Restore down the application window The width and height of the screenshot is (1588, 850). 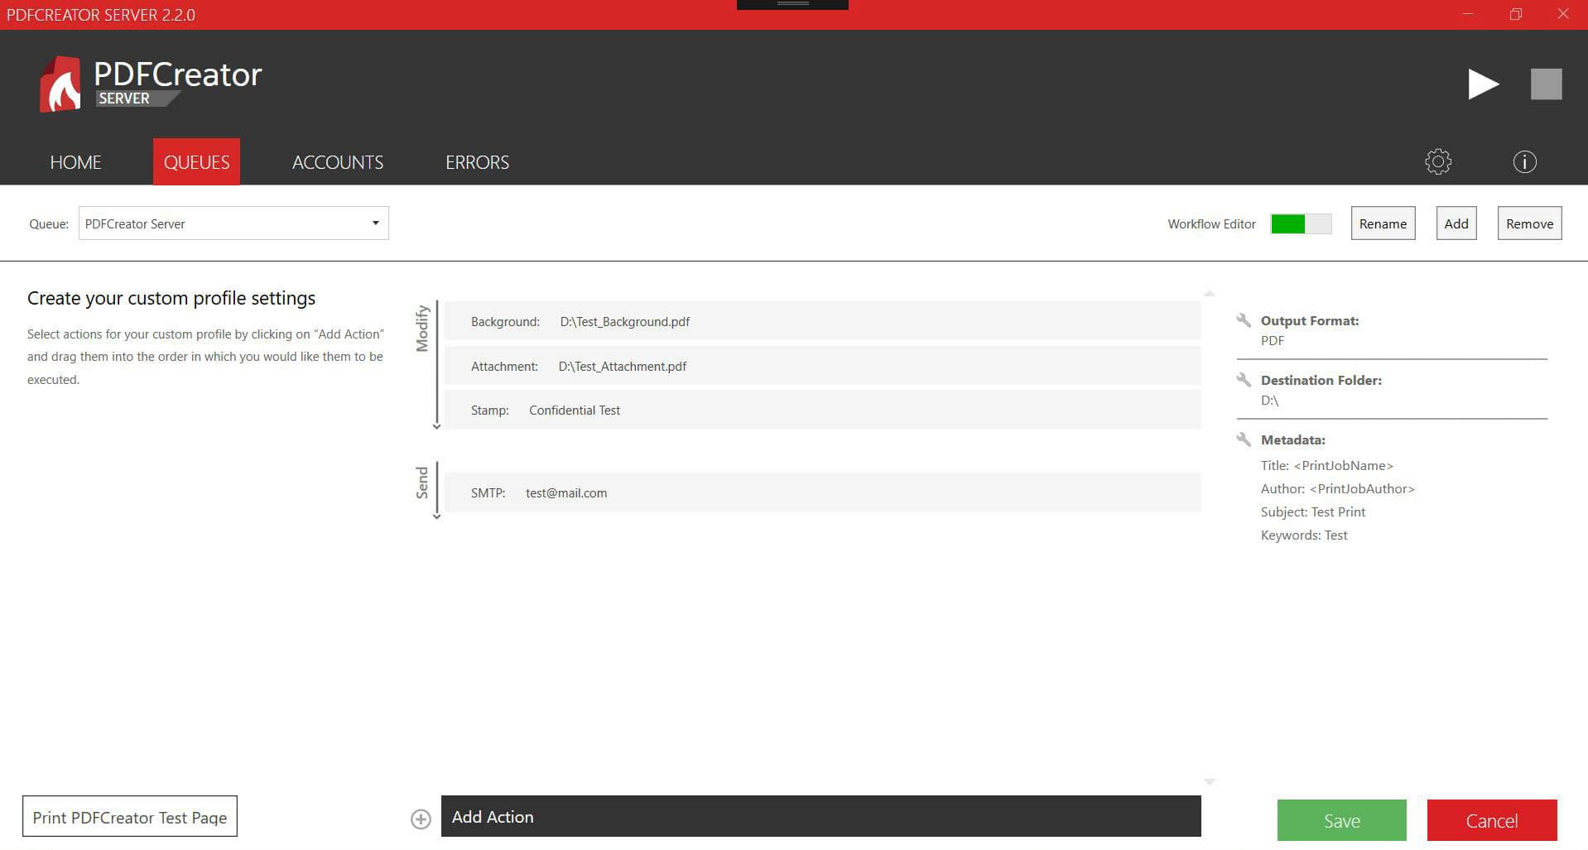coord(1515,14)
